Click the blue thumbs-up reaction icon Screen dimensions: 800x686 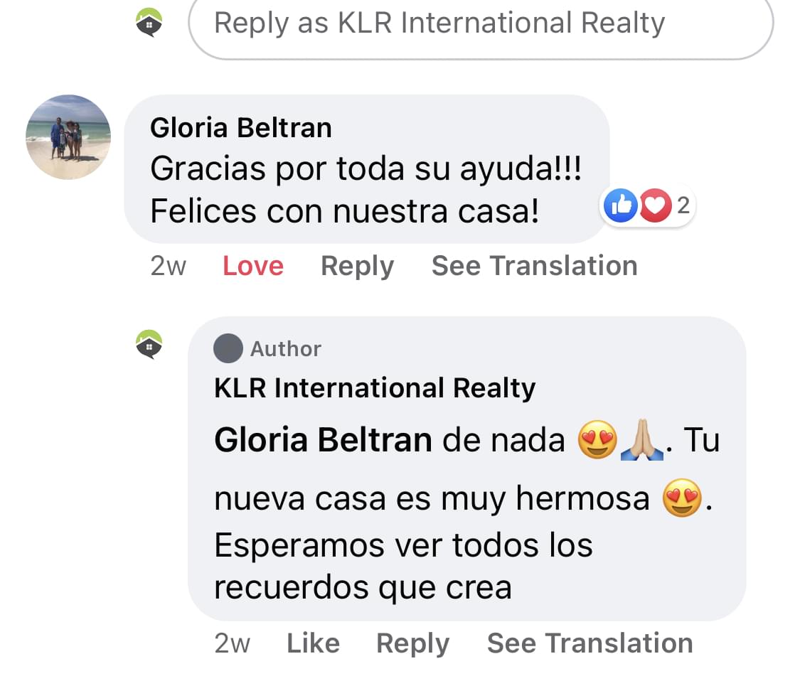(x=620, y=206)
